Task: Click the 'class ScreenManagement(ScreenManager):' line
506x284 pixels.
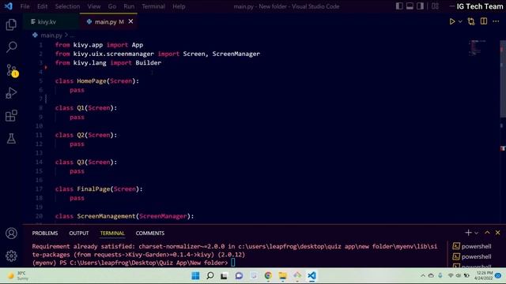Action: coord(125,216)
